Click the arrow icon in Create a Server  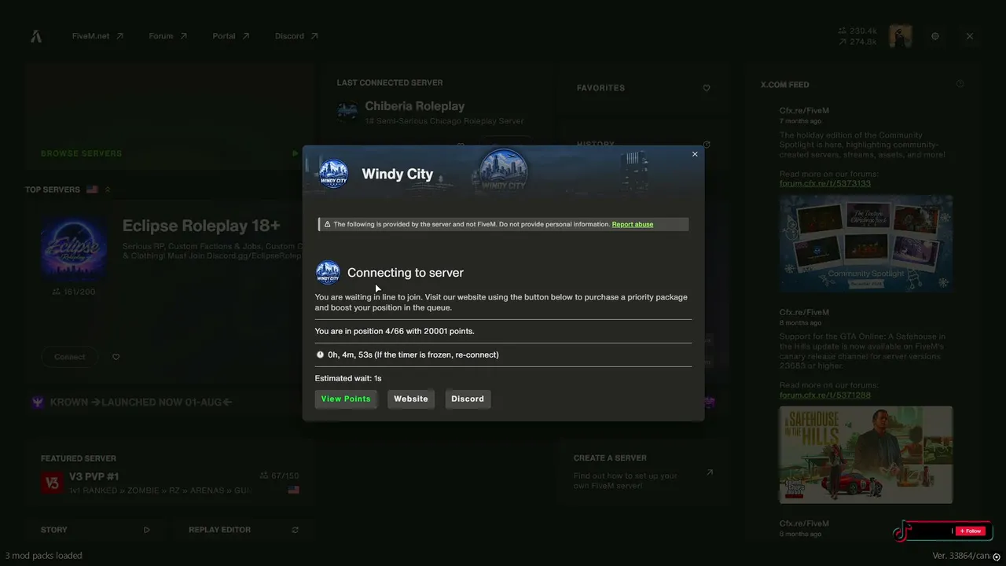710,472
